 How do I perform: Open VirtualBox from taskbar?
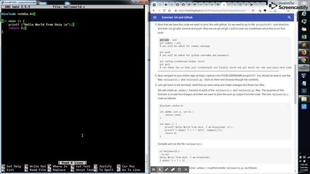(x=304, y=75)
